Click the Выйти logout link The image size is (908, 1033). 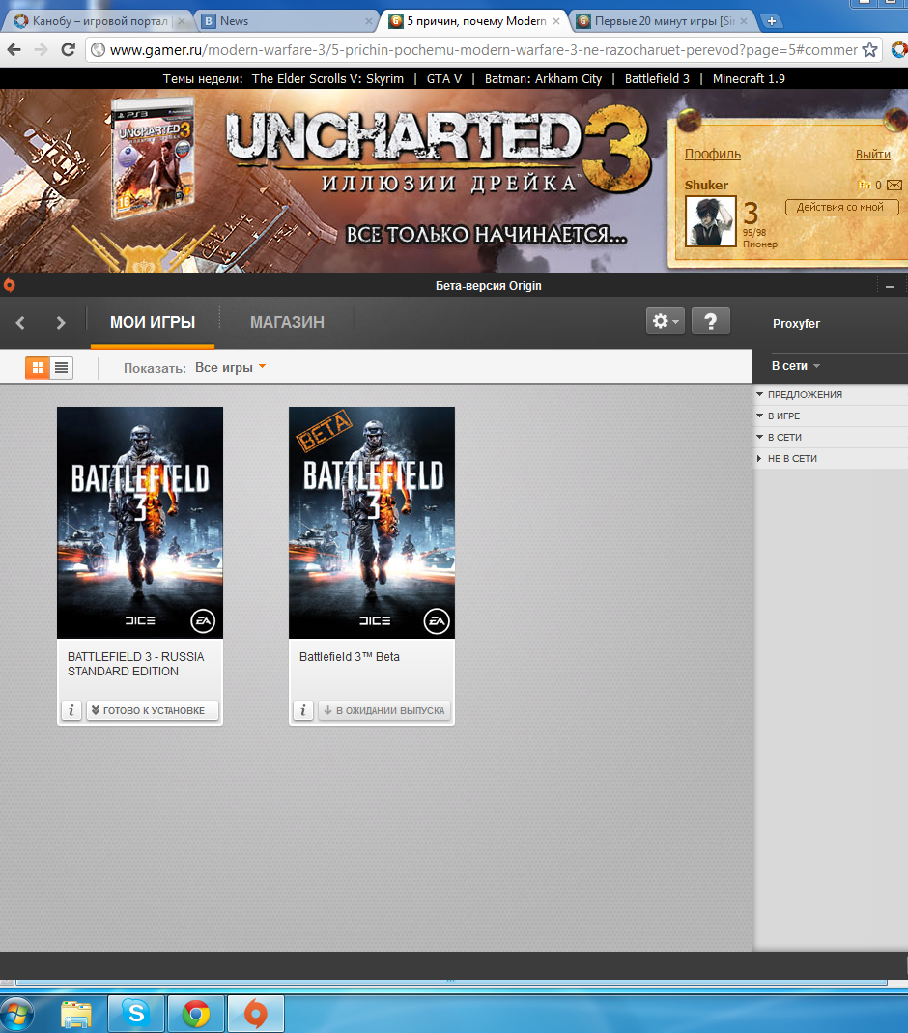[873, 155]
